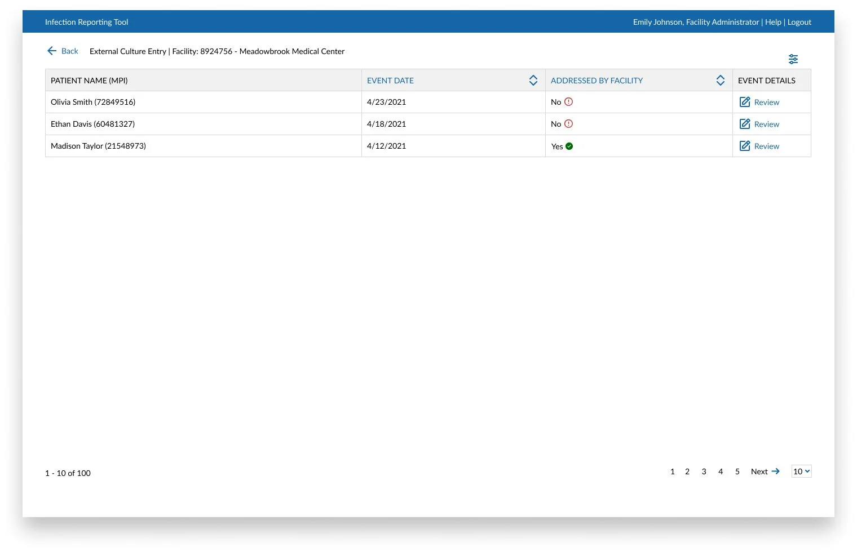
Task: Toggle sort arrows on Event Date column
Action: click(x=533, y=81)
